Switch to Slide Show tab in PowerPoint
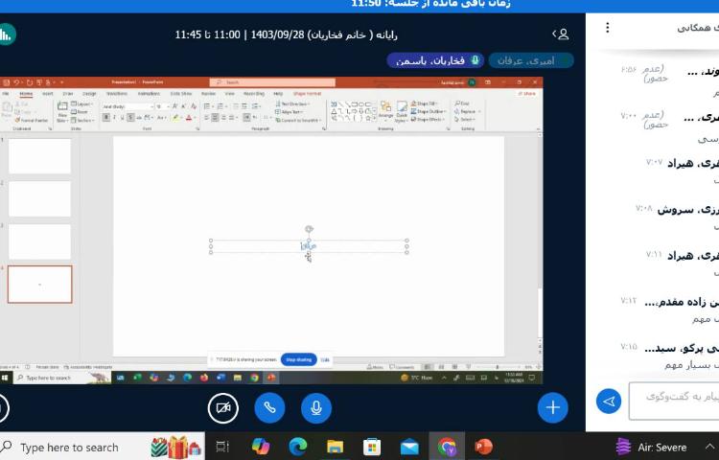Image resolution: width=719 pixels, height=460 pixels. [x=181, y=94]
